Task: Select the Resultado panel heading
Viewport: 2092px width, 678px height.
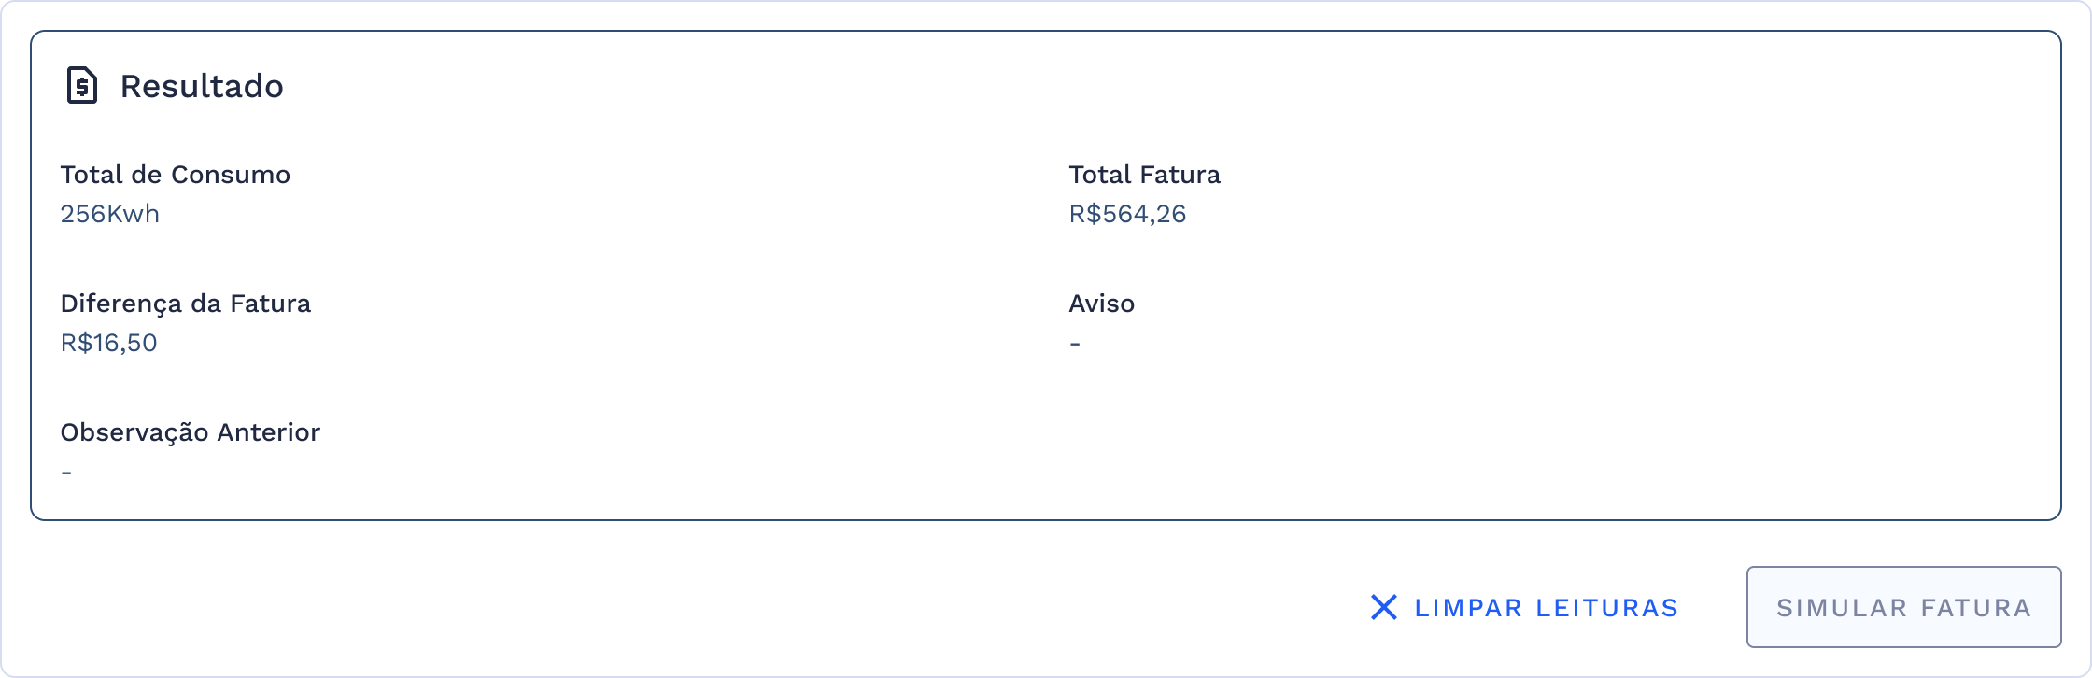Action: tap(202, 86)
